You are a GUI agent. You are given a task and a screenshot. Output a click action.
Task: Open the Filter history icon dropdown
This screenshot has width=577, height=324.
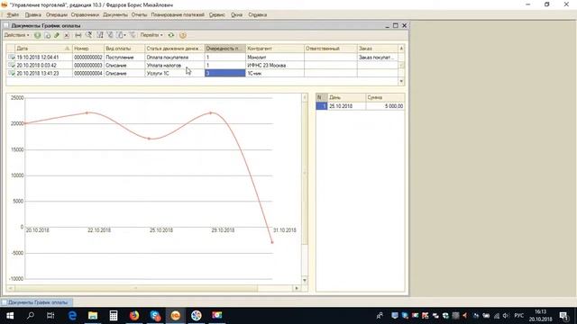[x=121, y=35]
